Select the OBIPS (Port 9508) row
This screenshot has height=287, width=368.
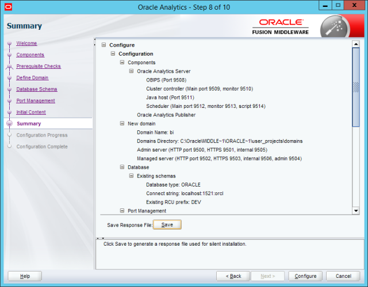tap(166, 80)
